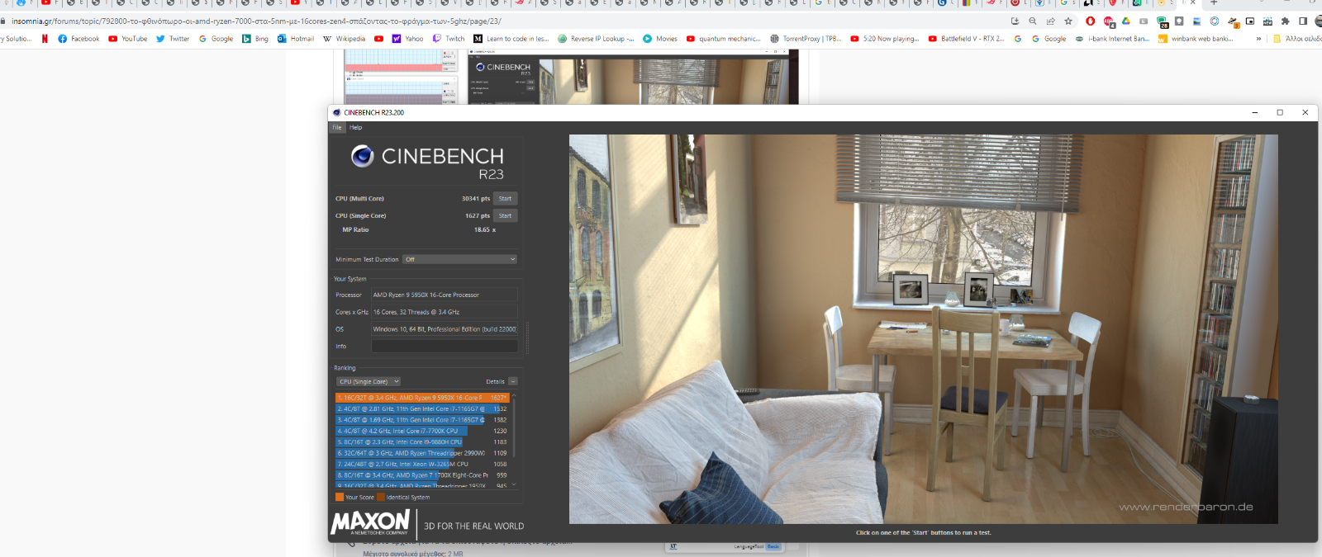Viewport: 1322px width, 557px height.
Task: Click the MP Ratio 18.65 x value
Action: tap(485, 230)
